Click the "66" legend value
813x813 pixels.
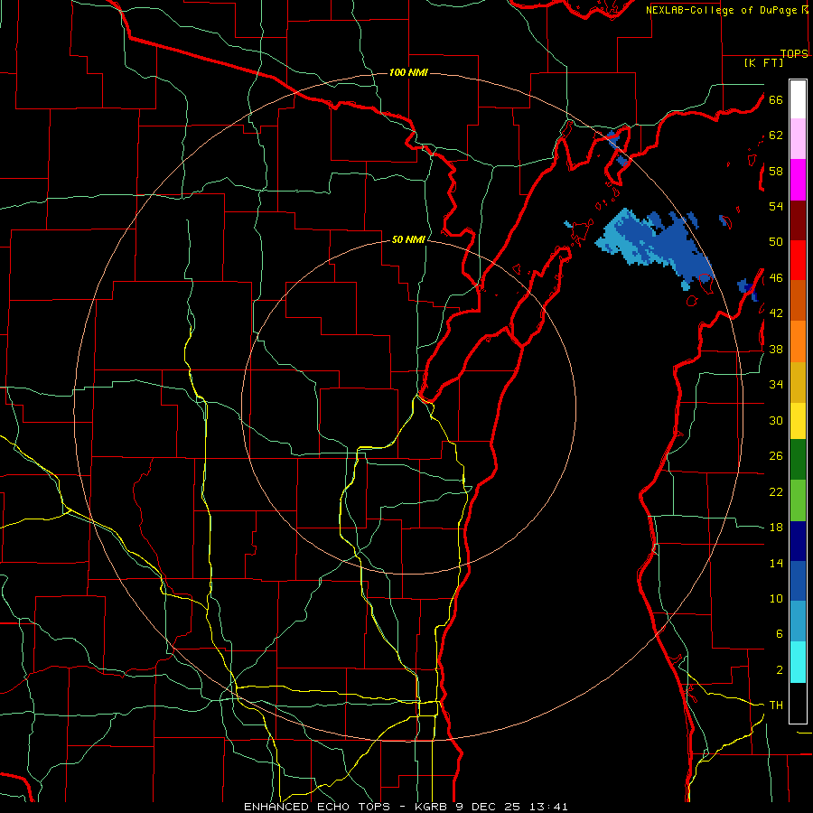click(x=776, y=99)
